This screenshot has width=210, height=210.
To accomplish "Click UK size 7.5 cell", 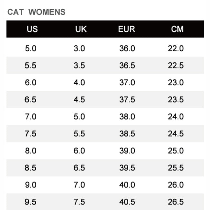I will pyautogui.click(x=79, y=202).
